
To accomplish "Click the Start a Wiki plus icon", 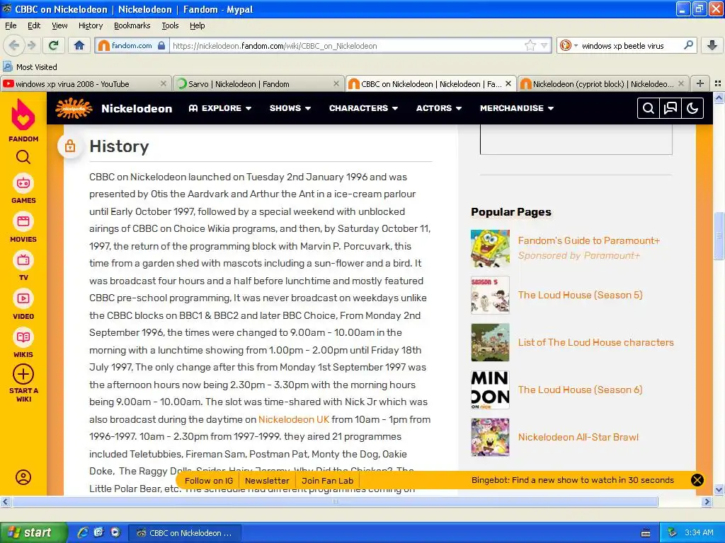I will tap(23, 374).
